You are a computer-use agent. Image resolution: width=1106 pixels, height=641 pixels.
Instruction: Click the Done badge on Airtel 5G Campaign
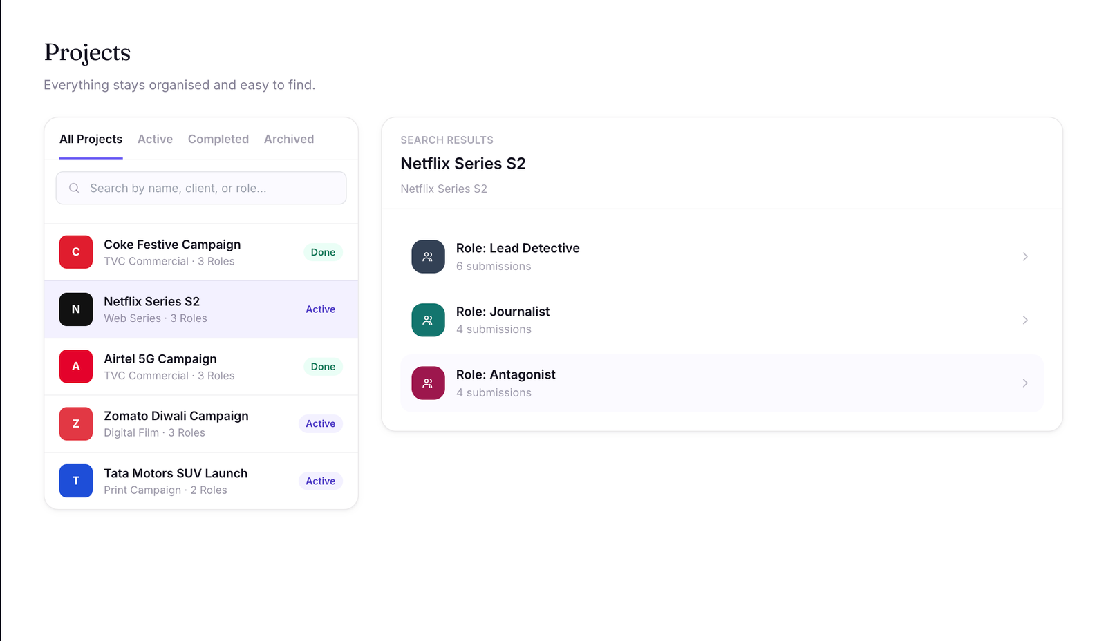[323, 367]
